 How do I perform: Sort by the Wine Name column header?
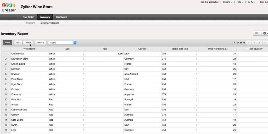click(x=29, y=49)
